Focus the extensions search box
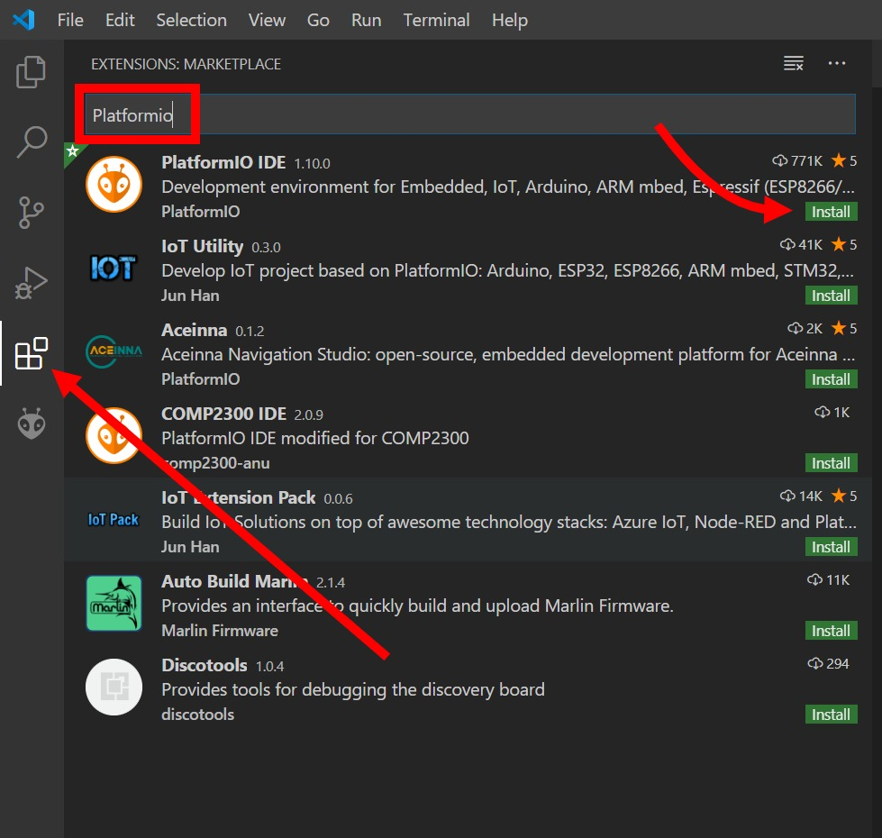The height and width of the screenshot is (838, 882). tap(469, 114)
